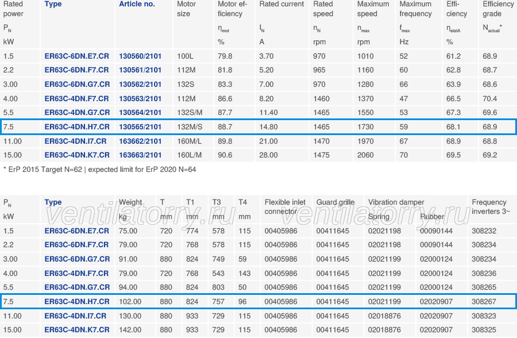Select flexible inlet connector '00405986' in 15.00 kW row
Viewport: 517px width, 338px height.
pos(281,330)
